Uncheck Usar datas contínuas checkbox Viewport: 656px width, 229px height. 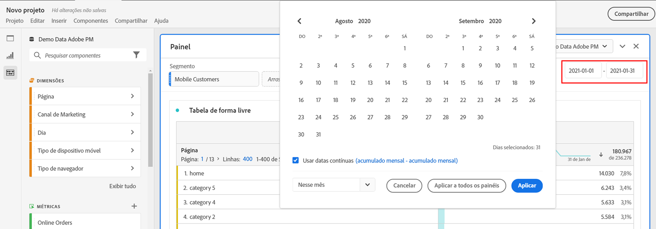(x=296, y=161)
